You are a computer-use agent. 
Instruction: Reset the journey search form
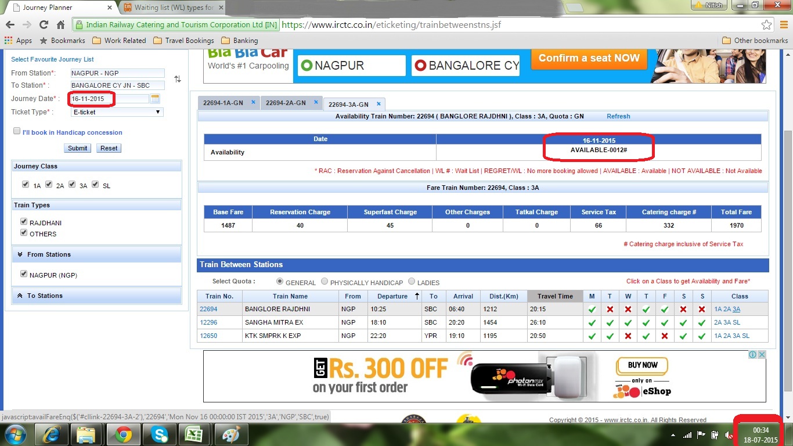click(109, 148)
